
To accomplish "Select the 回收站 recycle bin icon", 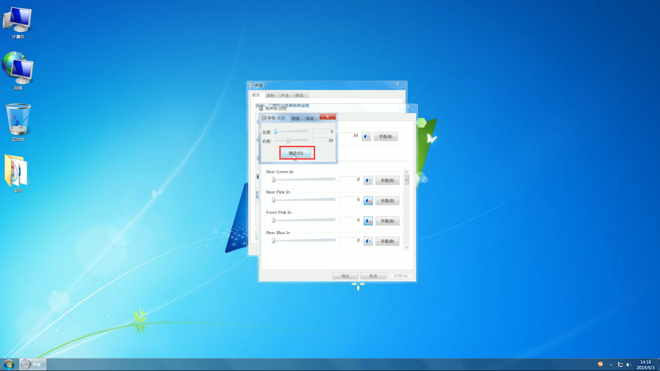I will [18, 122].
